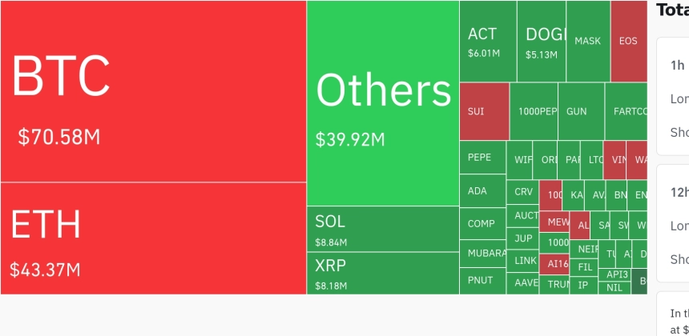
Task: Click the ACT $6.01M tile
Action: click(x=488, y=42)
